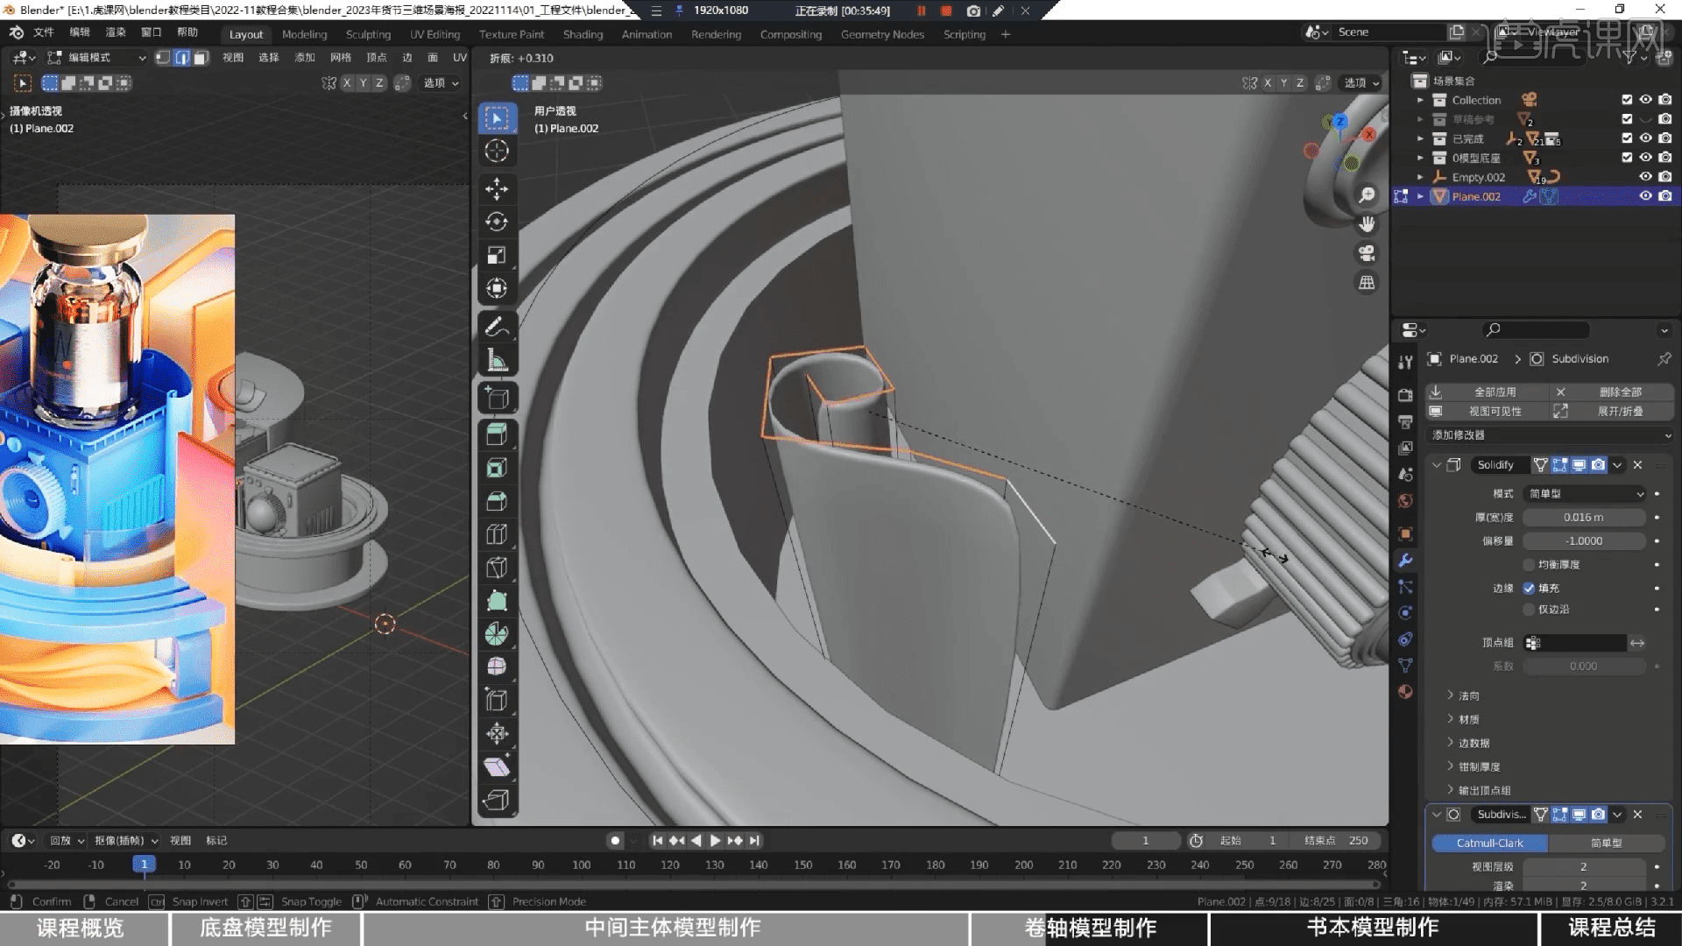Select the Cursor tool

point(497,151)
